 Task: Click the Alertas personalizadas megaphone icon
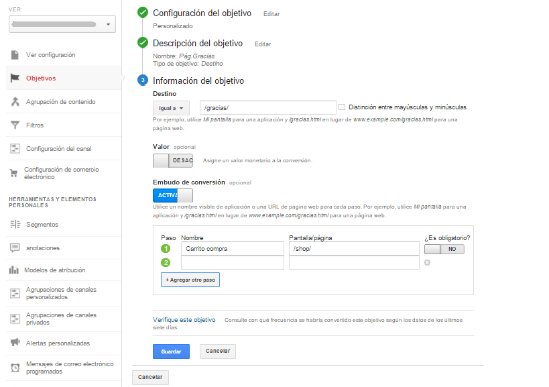[x=15, y=343]
